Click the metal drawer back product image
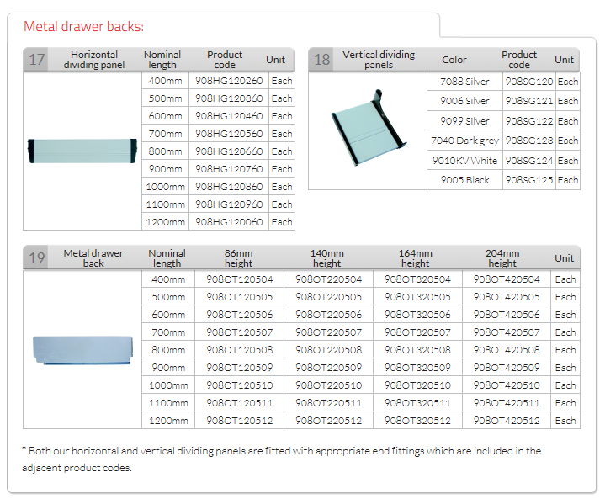This screenshot has width=605, height=504. click(x=82, y=349)
